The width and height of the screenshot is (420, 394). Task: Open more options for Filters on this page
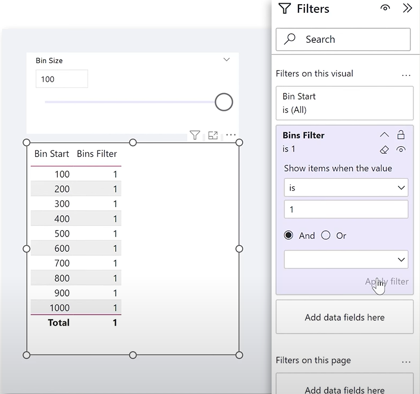406,362
